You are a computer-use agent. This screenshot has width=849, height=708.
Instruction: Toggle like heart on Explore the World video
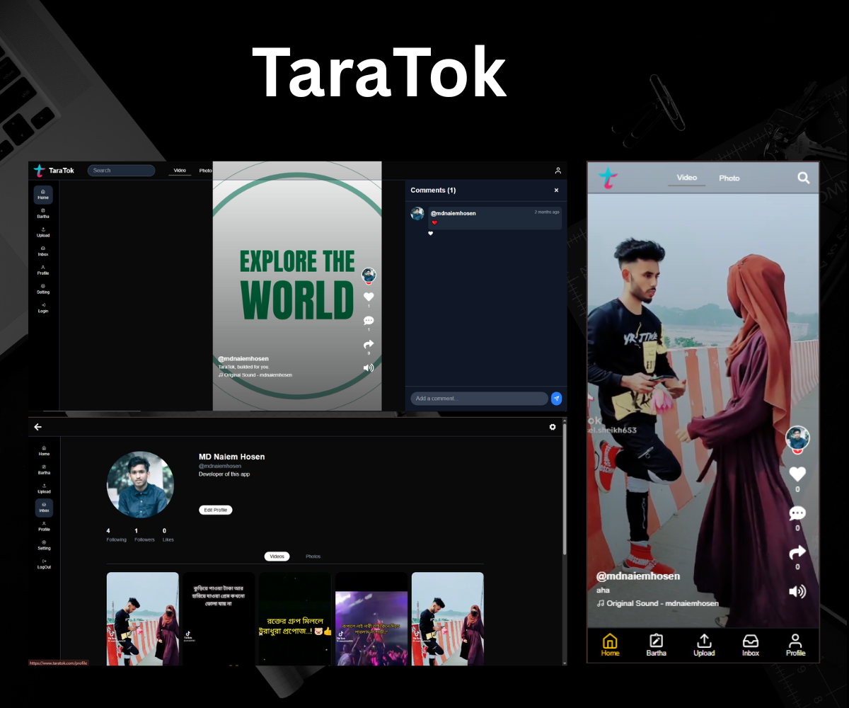[368, 297]
